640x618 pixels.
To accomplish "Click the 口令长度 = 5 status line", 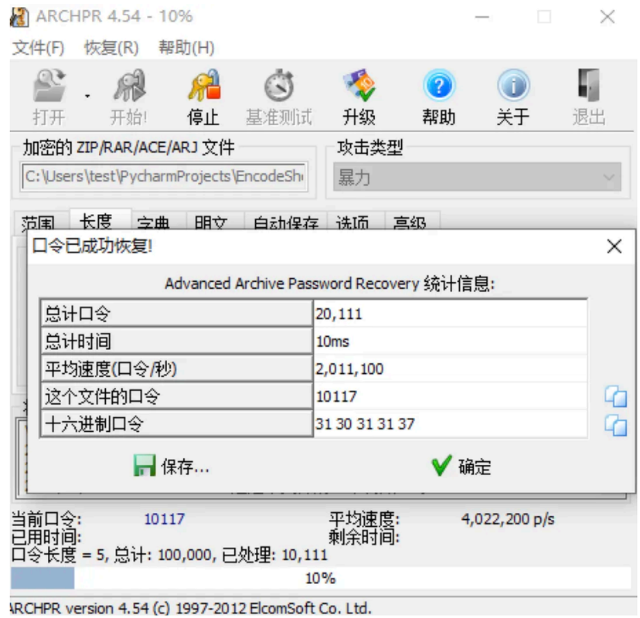I will point(169,555).
